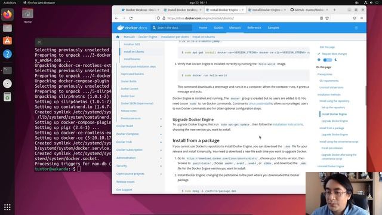
Task: Open the Home docs nav item
Action: pyautogui.click(x=203, y=28)
